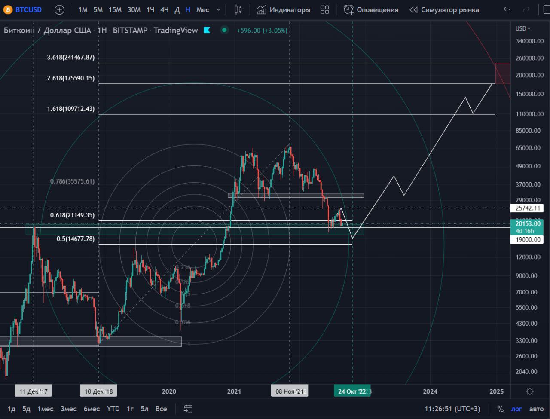Click the 1.618(109712.43) Fibonacci level label
Viewport: 550px width, 419px height.
tap(71, 109)
